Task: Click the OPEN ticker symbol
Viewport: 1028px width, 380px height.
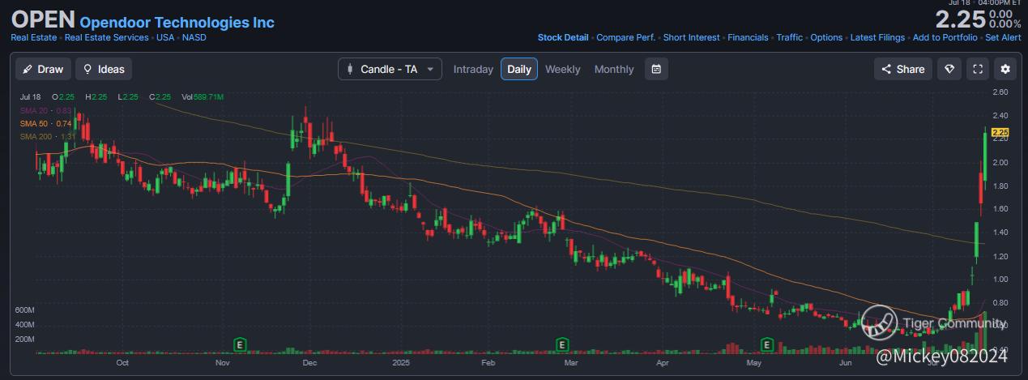Action: (x=43, y=20)
